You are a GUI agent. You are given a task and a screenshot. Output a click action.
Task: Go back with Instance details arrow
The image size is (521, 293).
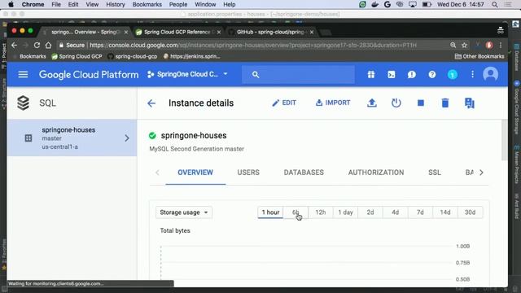tap(151, 103)
